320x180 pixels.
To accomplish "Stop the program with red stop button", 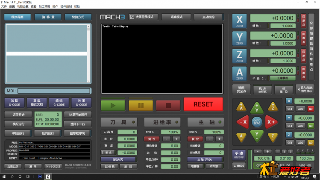I will pos(168,106).
